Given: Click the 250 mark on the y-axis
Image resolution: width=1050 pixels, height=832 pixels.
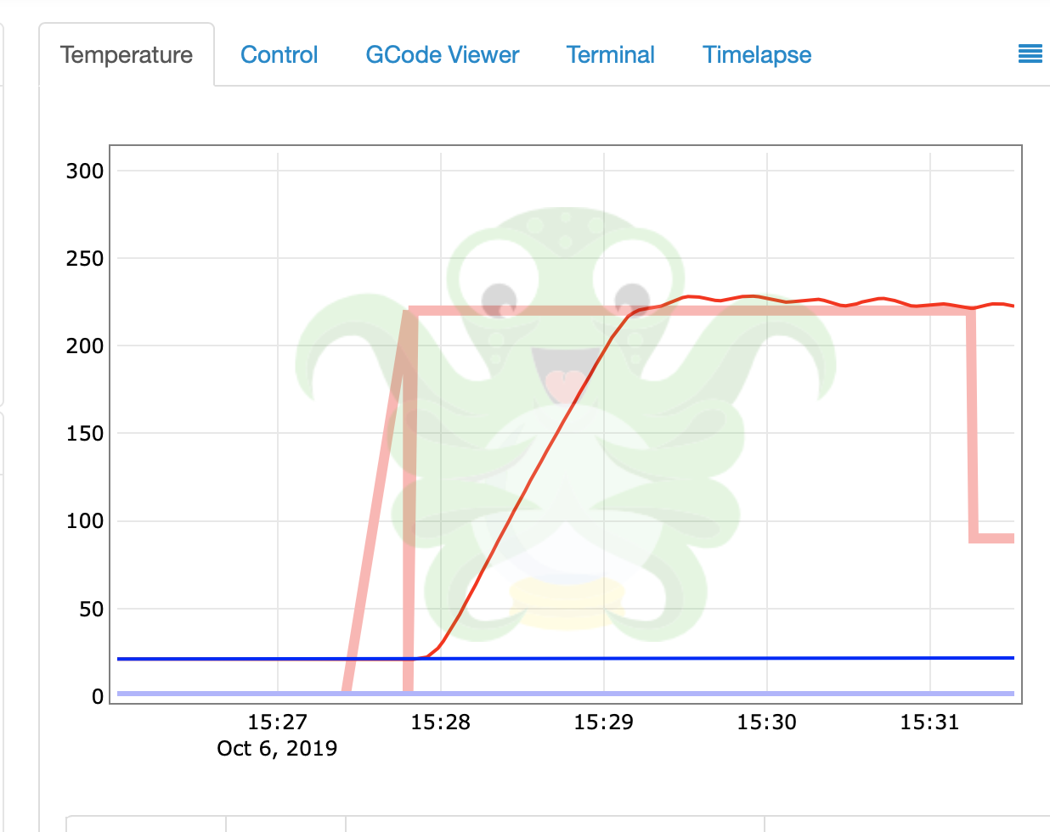Looking at the screenshot, I should (x=86, y=259).
